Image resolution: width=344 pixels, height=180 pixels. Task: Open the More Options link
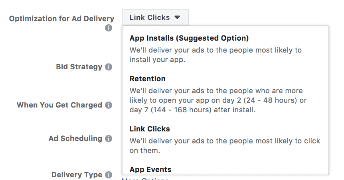145,178
